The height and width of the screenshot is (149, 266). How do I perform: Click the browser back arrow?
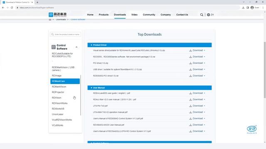3,7
